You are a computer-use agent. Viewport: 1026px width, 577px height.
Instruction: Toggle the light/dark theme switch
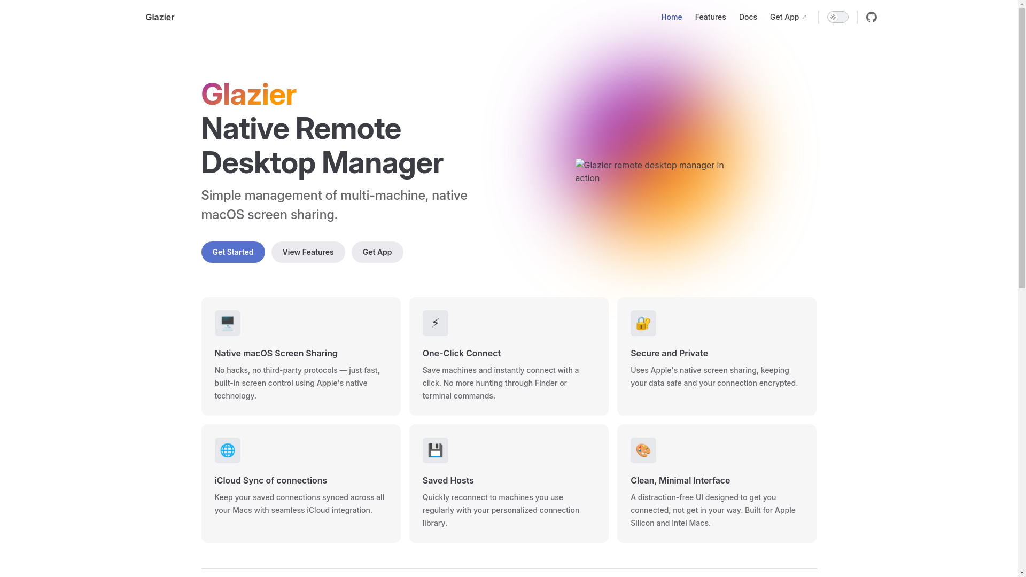point(837,17)
